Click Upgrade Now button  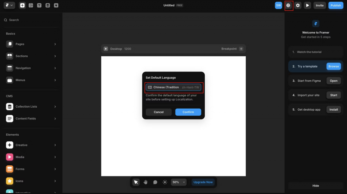(x=203, y=182)
